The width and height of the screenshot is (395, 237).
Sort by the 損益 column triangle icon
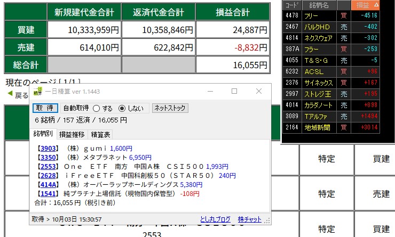click(x=376, y=5)
